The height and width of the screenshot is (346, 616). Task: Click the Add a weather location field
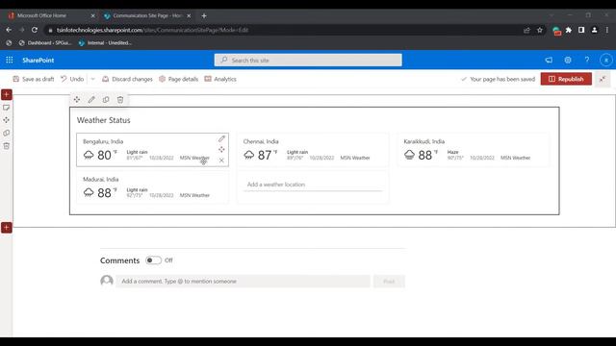tap(313, 185)
